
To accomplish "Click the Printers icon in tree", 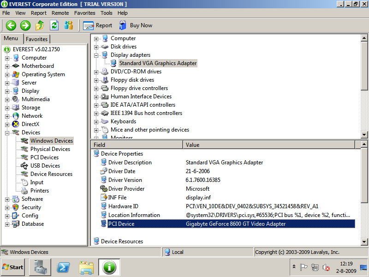I will point(24,191).
